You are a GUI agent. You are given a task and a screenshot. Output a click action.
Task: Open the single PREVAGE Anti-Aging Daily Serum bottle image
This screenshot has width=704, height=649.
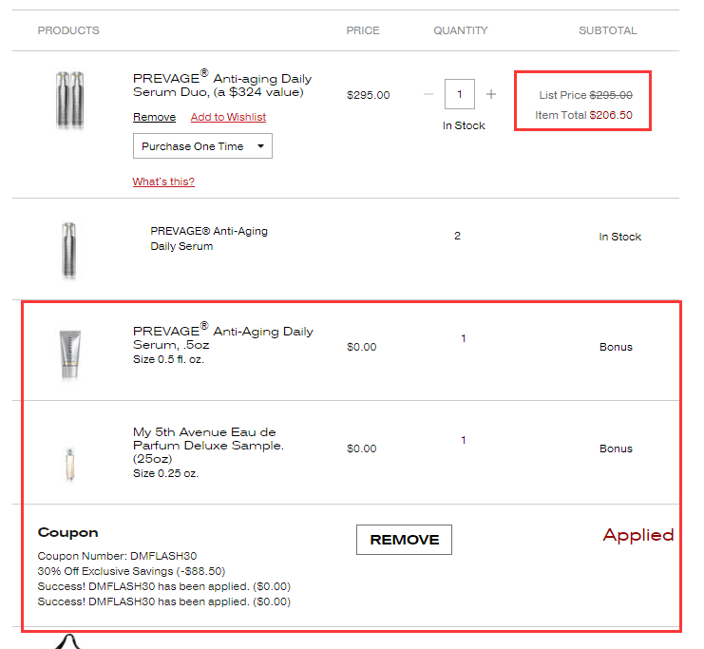[68, 250]
